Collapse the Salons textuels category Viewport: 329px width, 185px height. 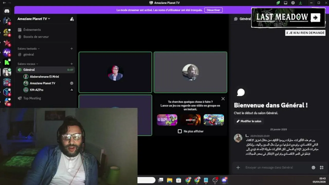tap(29, 49)
